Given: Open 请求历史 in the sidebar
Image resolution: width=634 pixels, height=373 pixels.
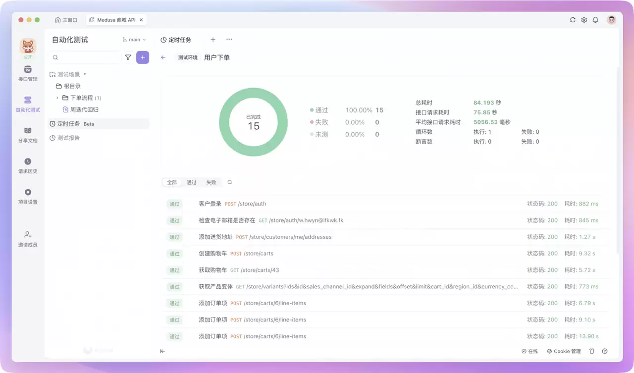Looking at the screenshot, I should [28, 165].
